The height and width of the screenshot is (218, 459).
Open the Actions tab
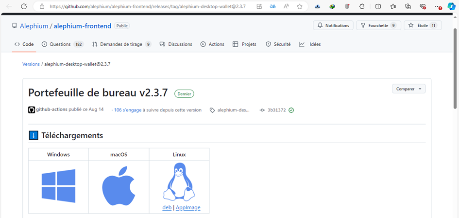tap(212, 44)
